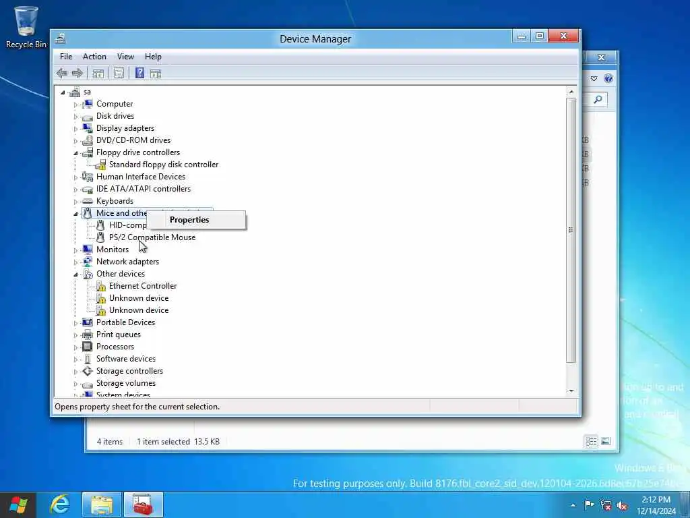Screen dimensions: 690x518
Task: Select the Portable Devices icon
Action: (87, 322)
